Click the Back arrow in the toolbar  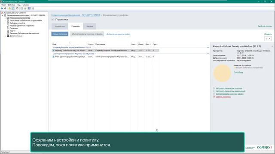coord(2,9)
